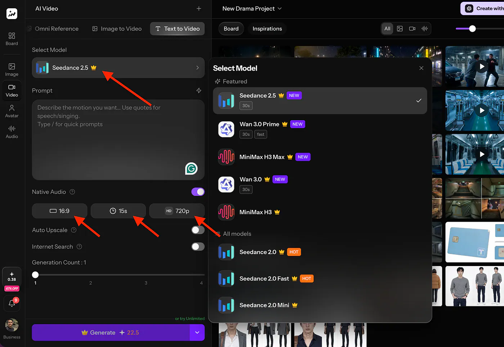The height and width of the screenshot is (347, 504).
Task: Open the New Drama Project dropdown
Action: [252, 9]
